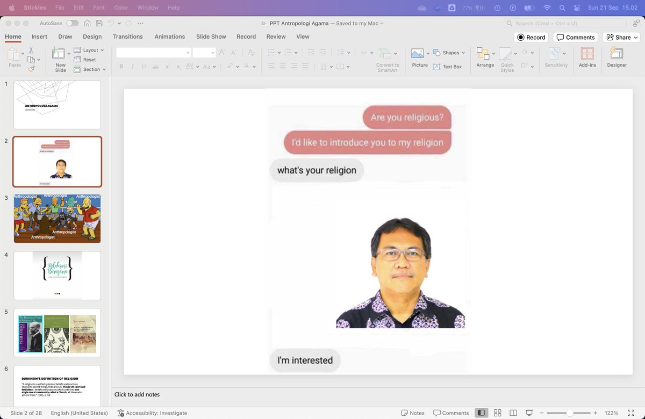This screenshot has height=419, width=645.
Task: Toggle Subscript formatting
Action: coord(178,67)
